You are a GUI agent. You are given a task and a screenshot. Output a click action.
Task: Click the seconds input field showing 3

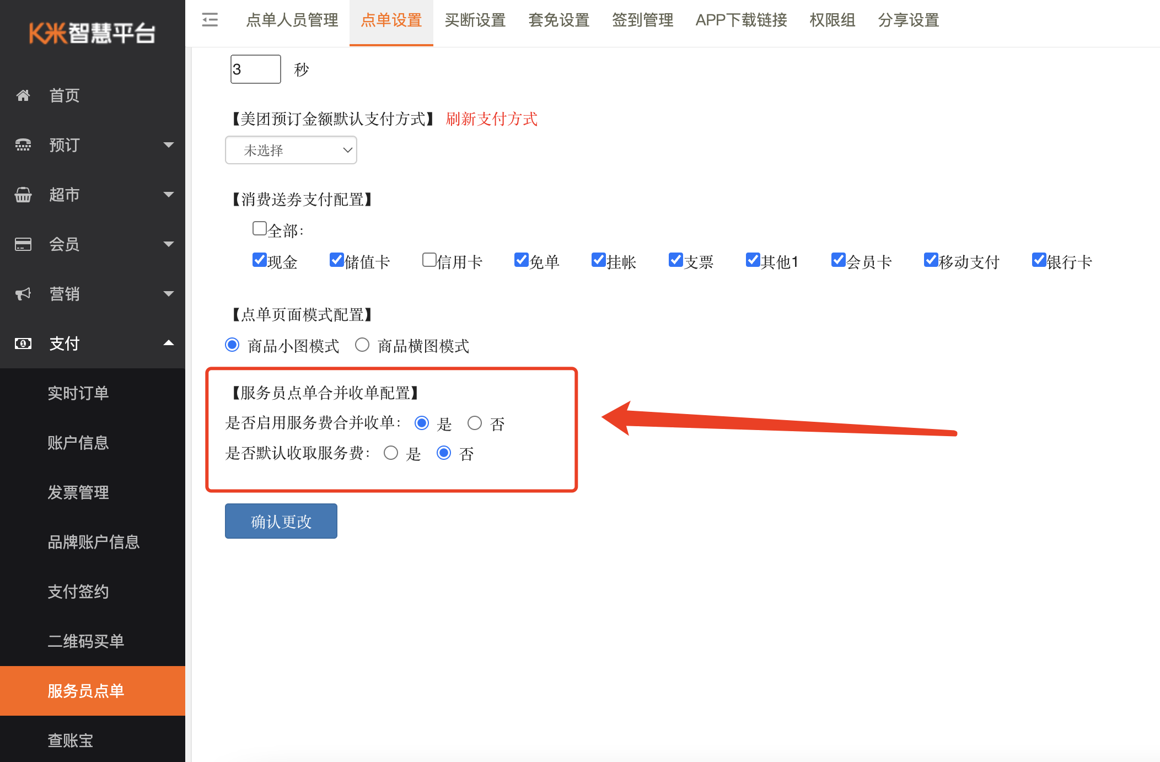[x=256, y=69]
